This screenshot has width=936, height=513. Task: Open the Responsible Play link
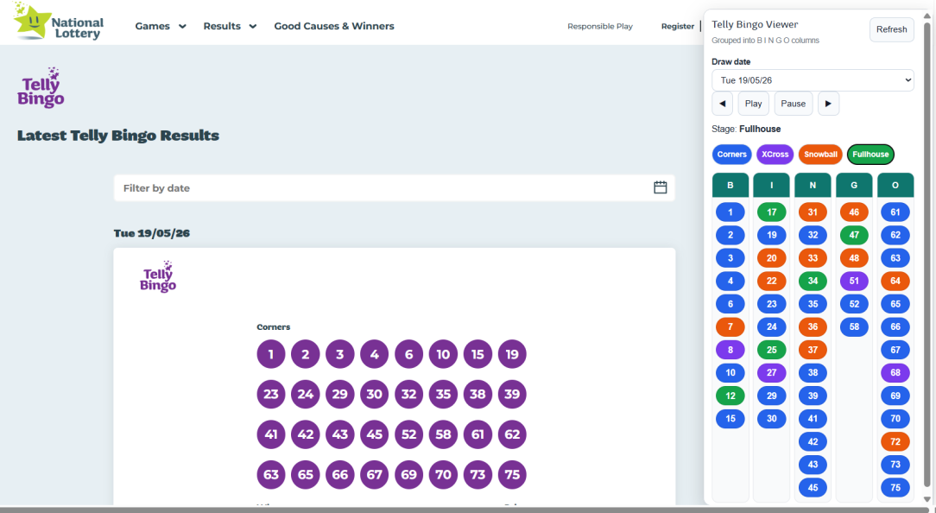[x=600, y=26]
